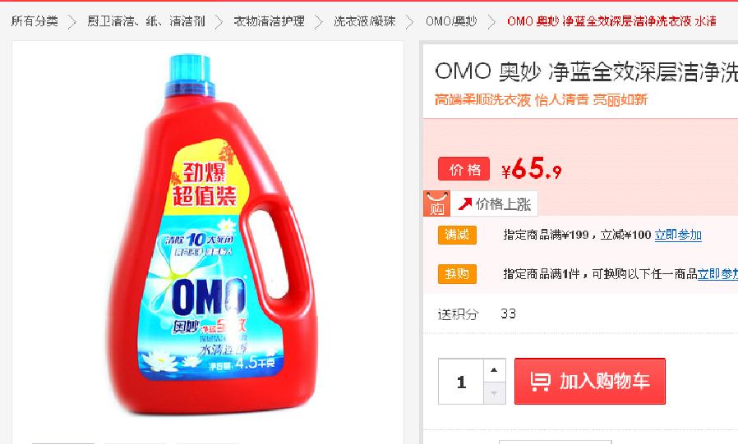Click the red price-rise arrow icon

pos(464,204)
